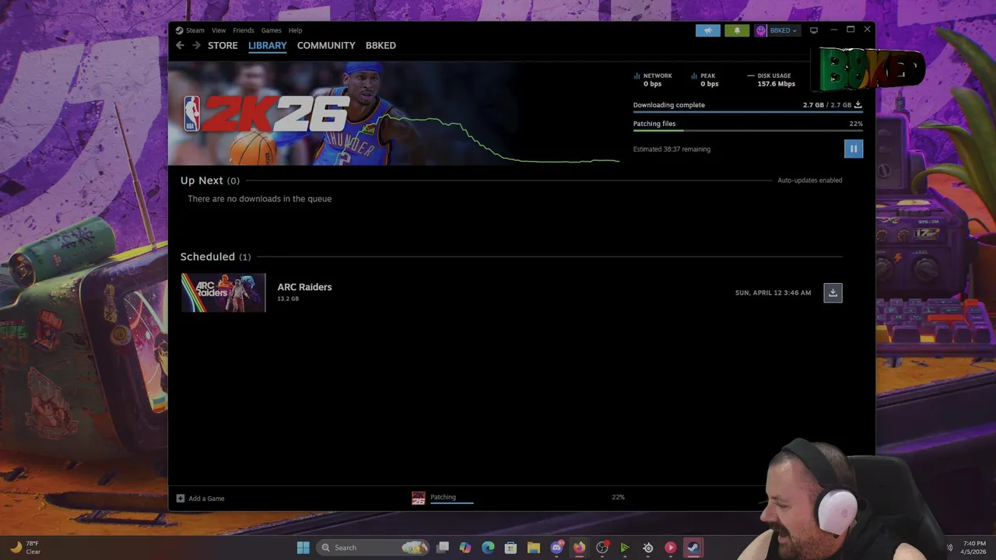
Task: Open the green arrow app on taskbar
Action: point(625,548)
